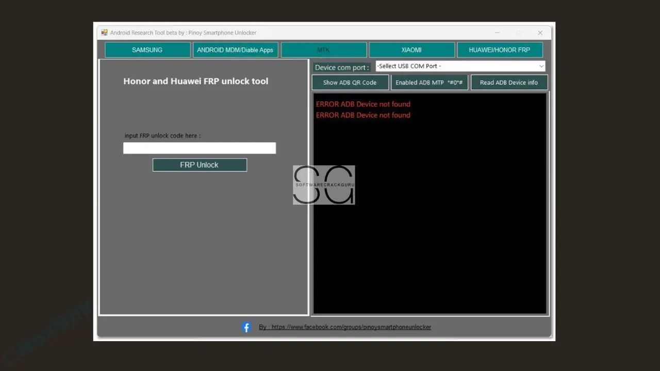The width and height of the screenshot is (660, 371).
Task: Click Enabled ADB MTP *#0*# button
Action: 429,82
